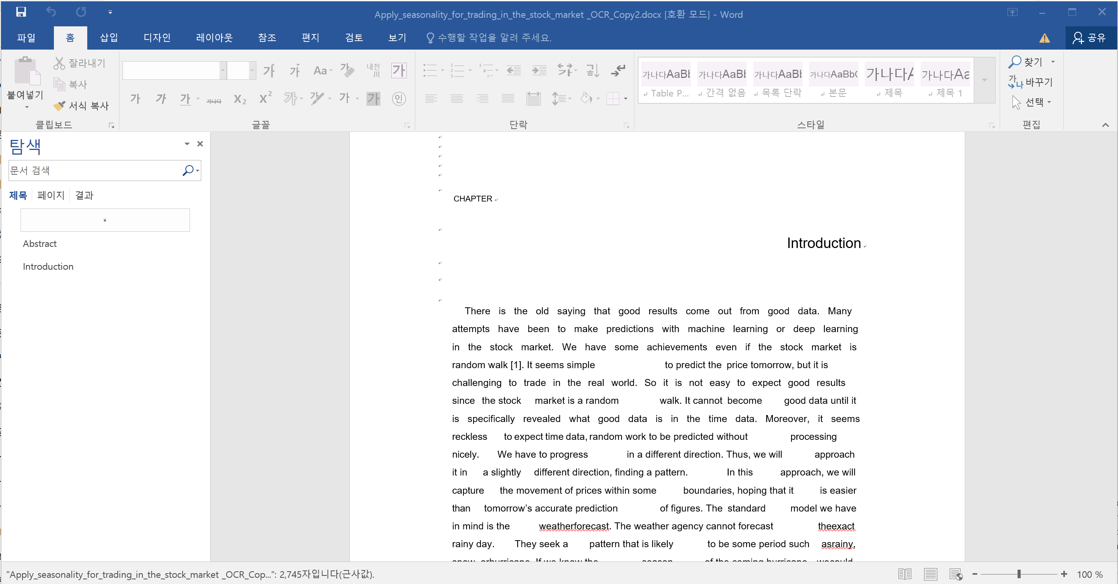Click the Paste clipboard icon
1118x584 pixels.
[26, 71]
